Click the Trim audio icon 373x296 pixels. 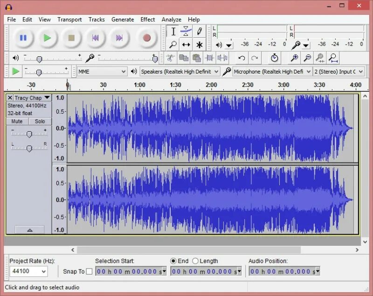(x=209, y=58)
